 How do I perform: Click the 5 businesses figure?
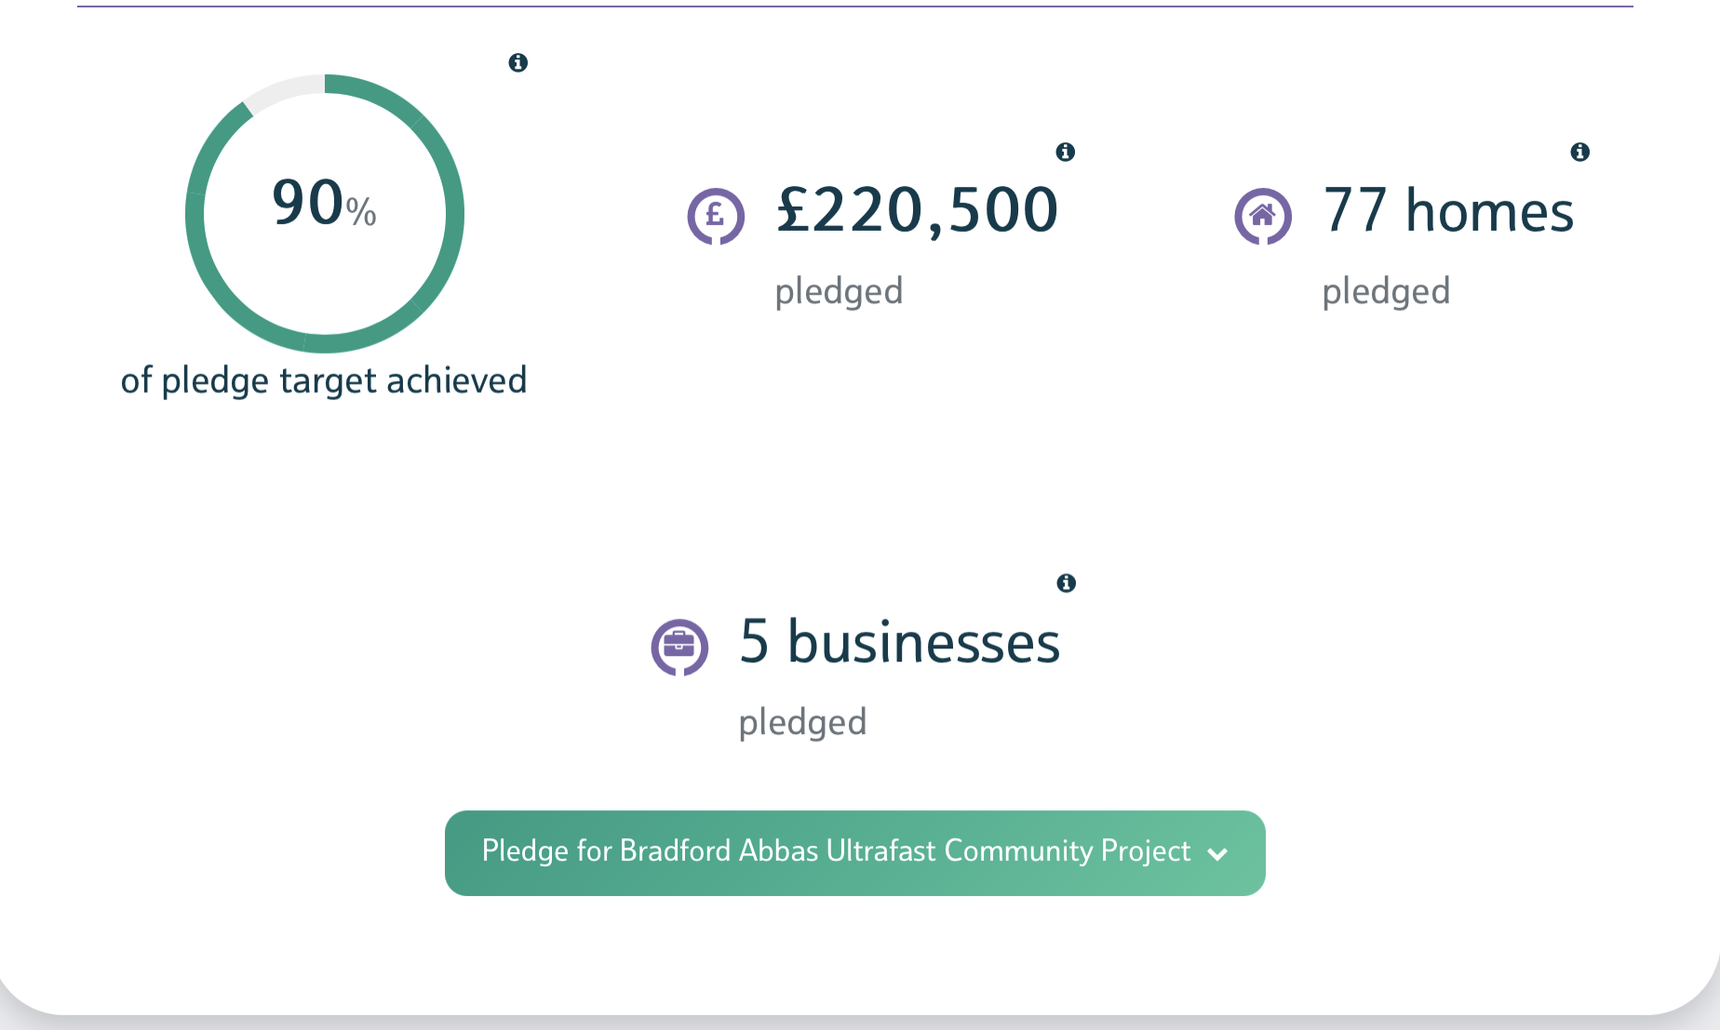(x=899, y=642)
